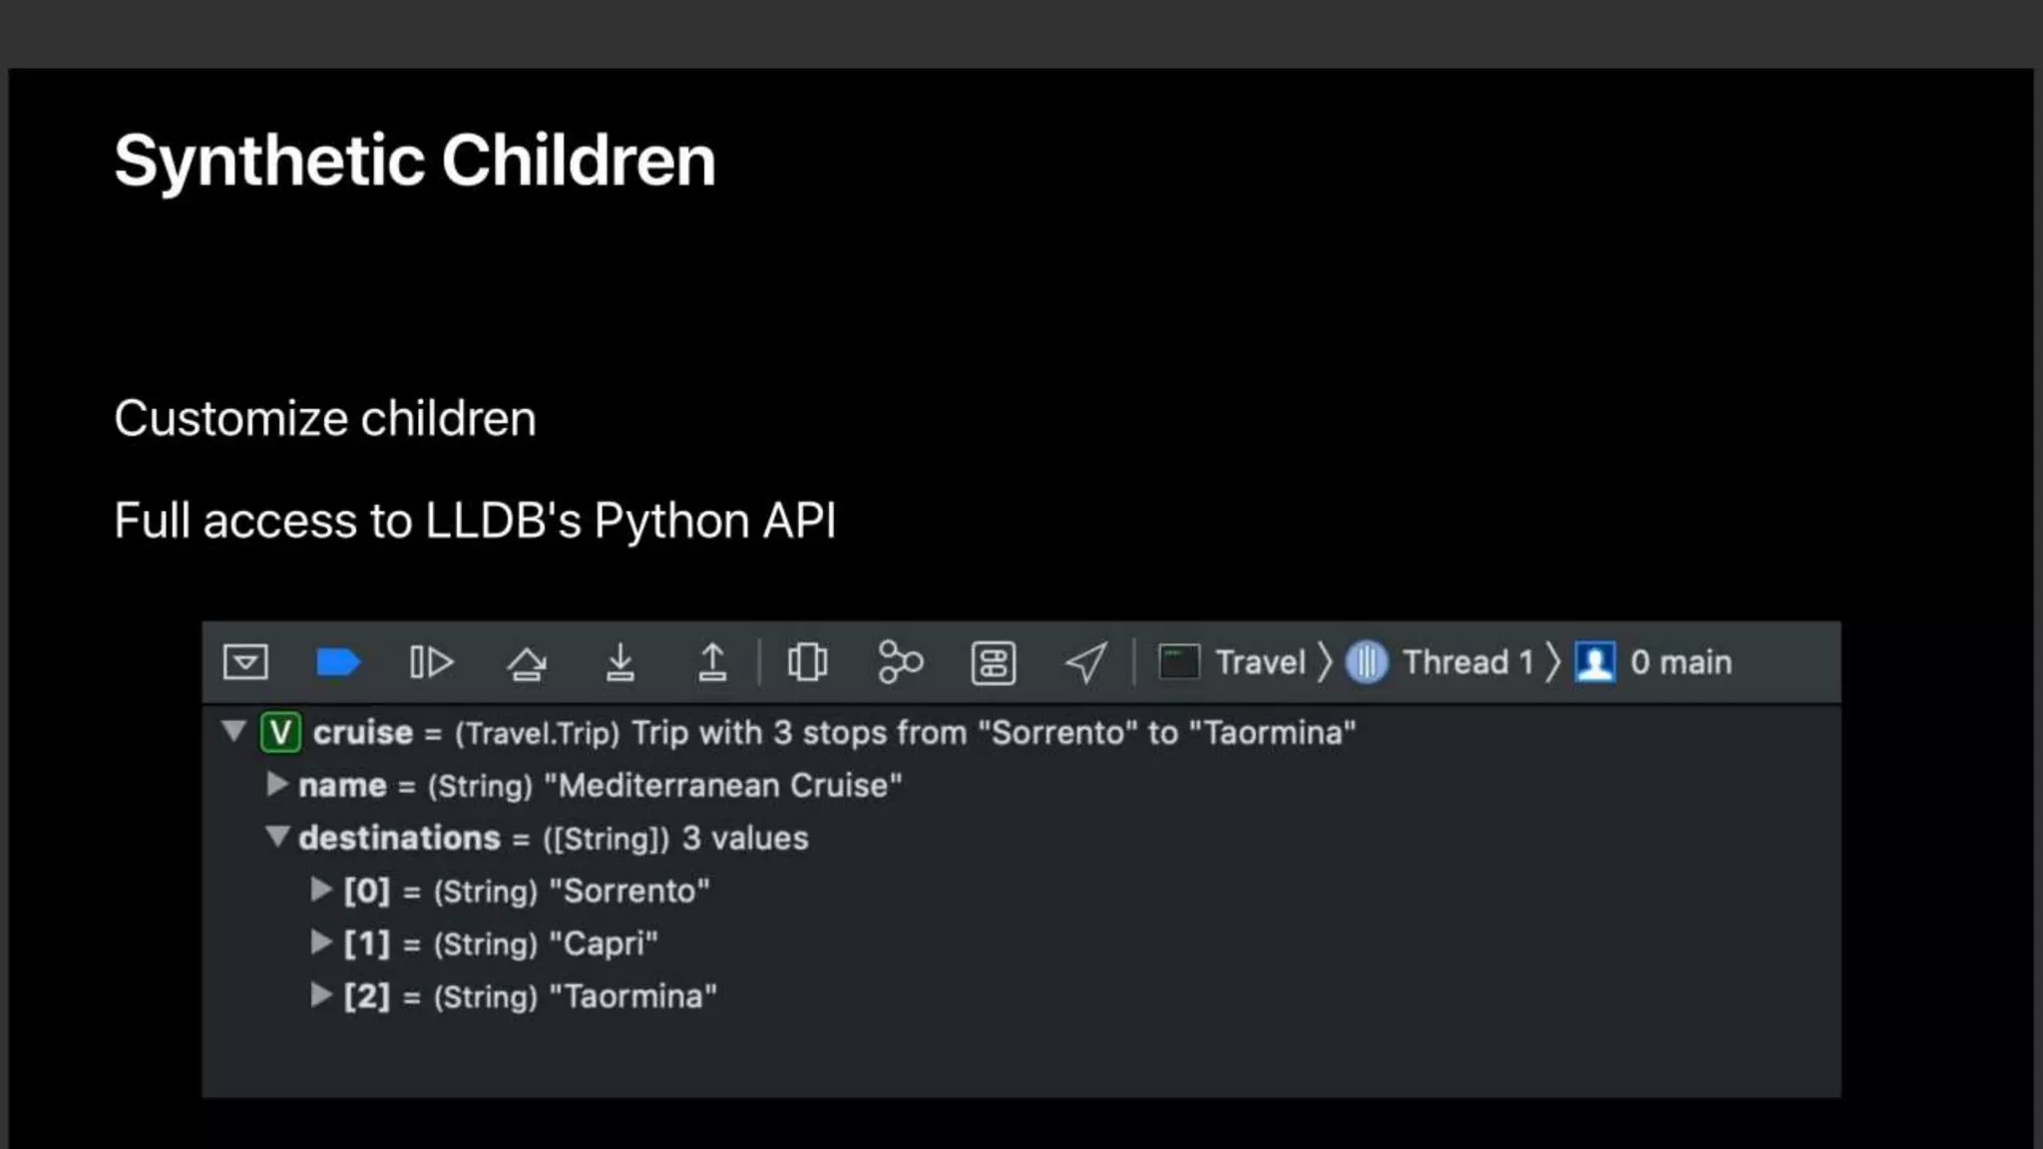
Task: Click the Step Out icon
Action: coord(712,662)
